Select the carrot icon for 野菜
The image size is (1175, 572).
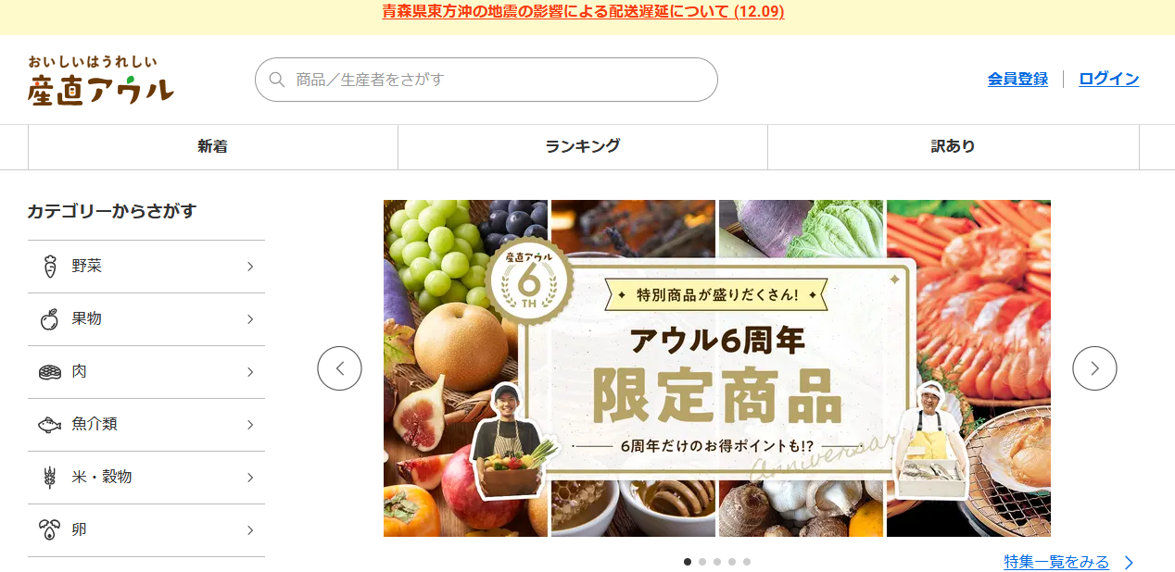tap(50, 267)
